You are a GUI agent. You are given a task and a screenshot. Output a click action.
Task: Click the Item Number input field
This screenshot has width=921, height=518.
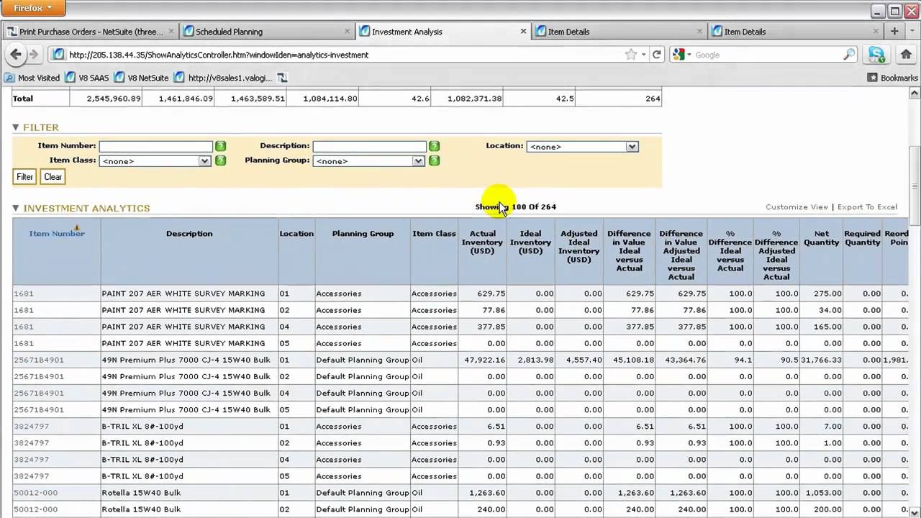(x=155, y=146)
